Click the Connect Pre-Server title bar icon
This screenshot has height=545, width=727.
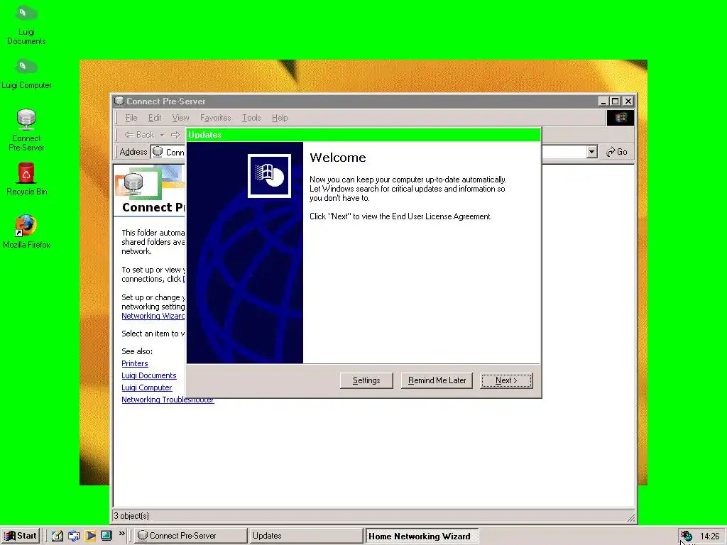tap(119, 101)
